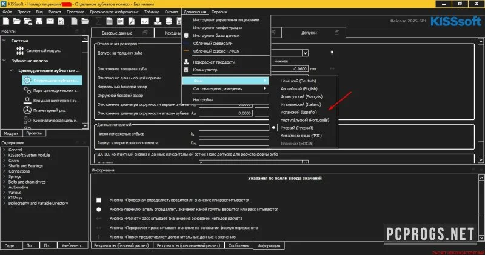Select the kinematic chain gear icon
Viewport: 485px width, 255px height.
pos(27,120)
